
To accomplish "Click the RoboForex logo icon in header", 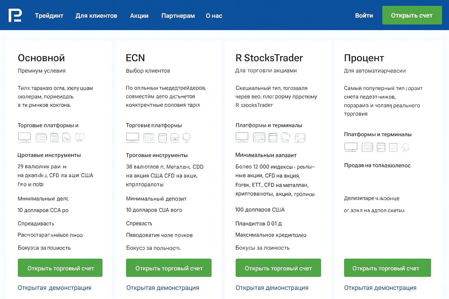I will tap(15, 15).
